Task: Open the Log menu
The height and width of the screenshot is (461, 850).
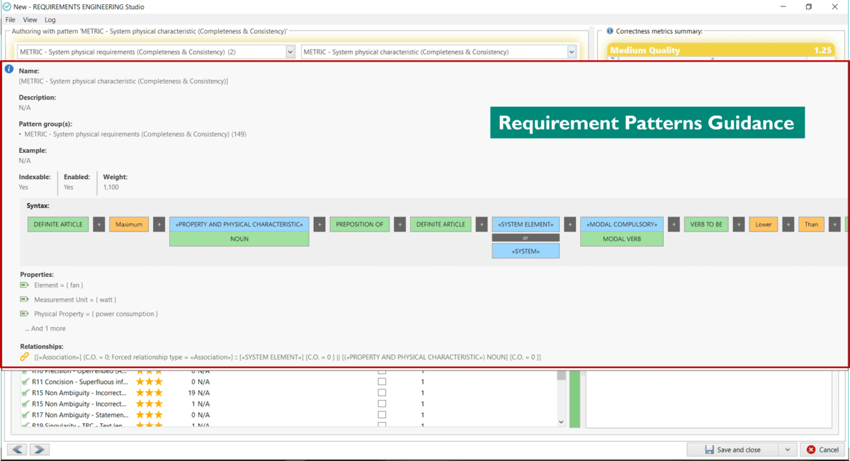Action: click(x=50, y=20)
